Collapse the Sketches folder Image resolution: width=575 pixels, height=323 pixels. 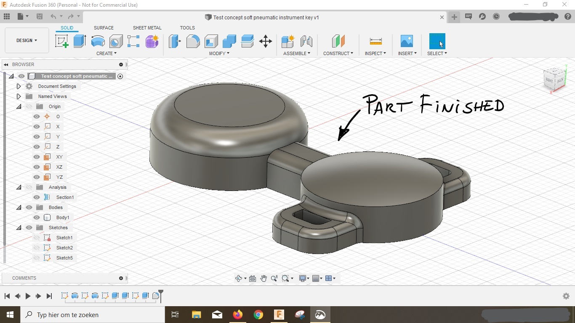coord(19,228)
